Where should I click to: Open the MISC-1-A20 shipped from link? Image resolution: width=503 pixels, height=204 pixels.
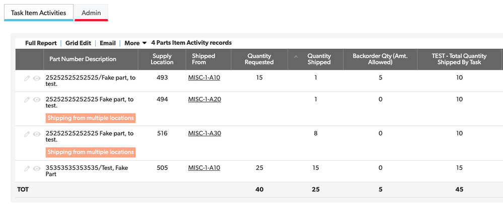(x=204, y=99)
